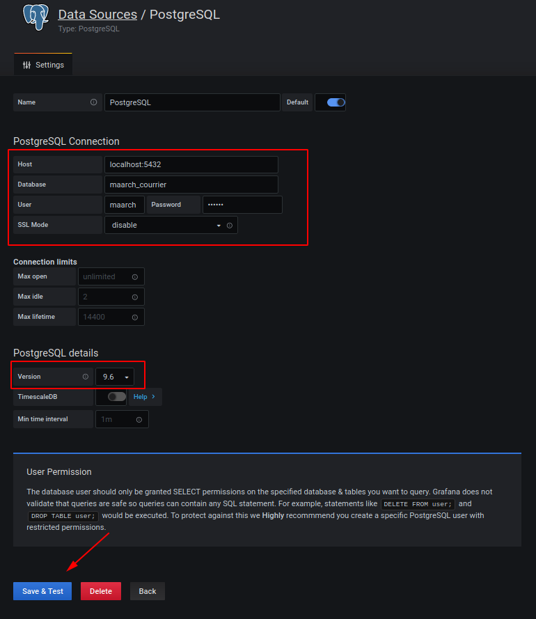This screenshot has height=619, width=536.
Task: Click info icon beside SSL Mode dropdown
Action: click(230, 226)
